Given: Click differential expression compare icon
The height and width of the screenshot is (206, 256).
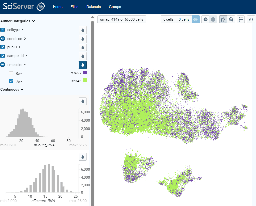Looking at the screenshot, I should 196,19.
